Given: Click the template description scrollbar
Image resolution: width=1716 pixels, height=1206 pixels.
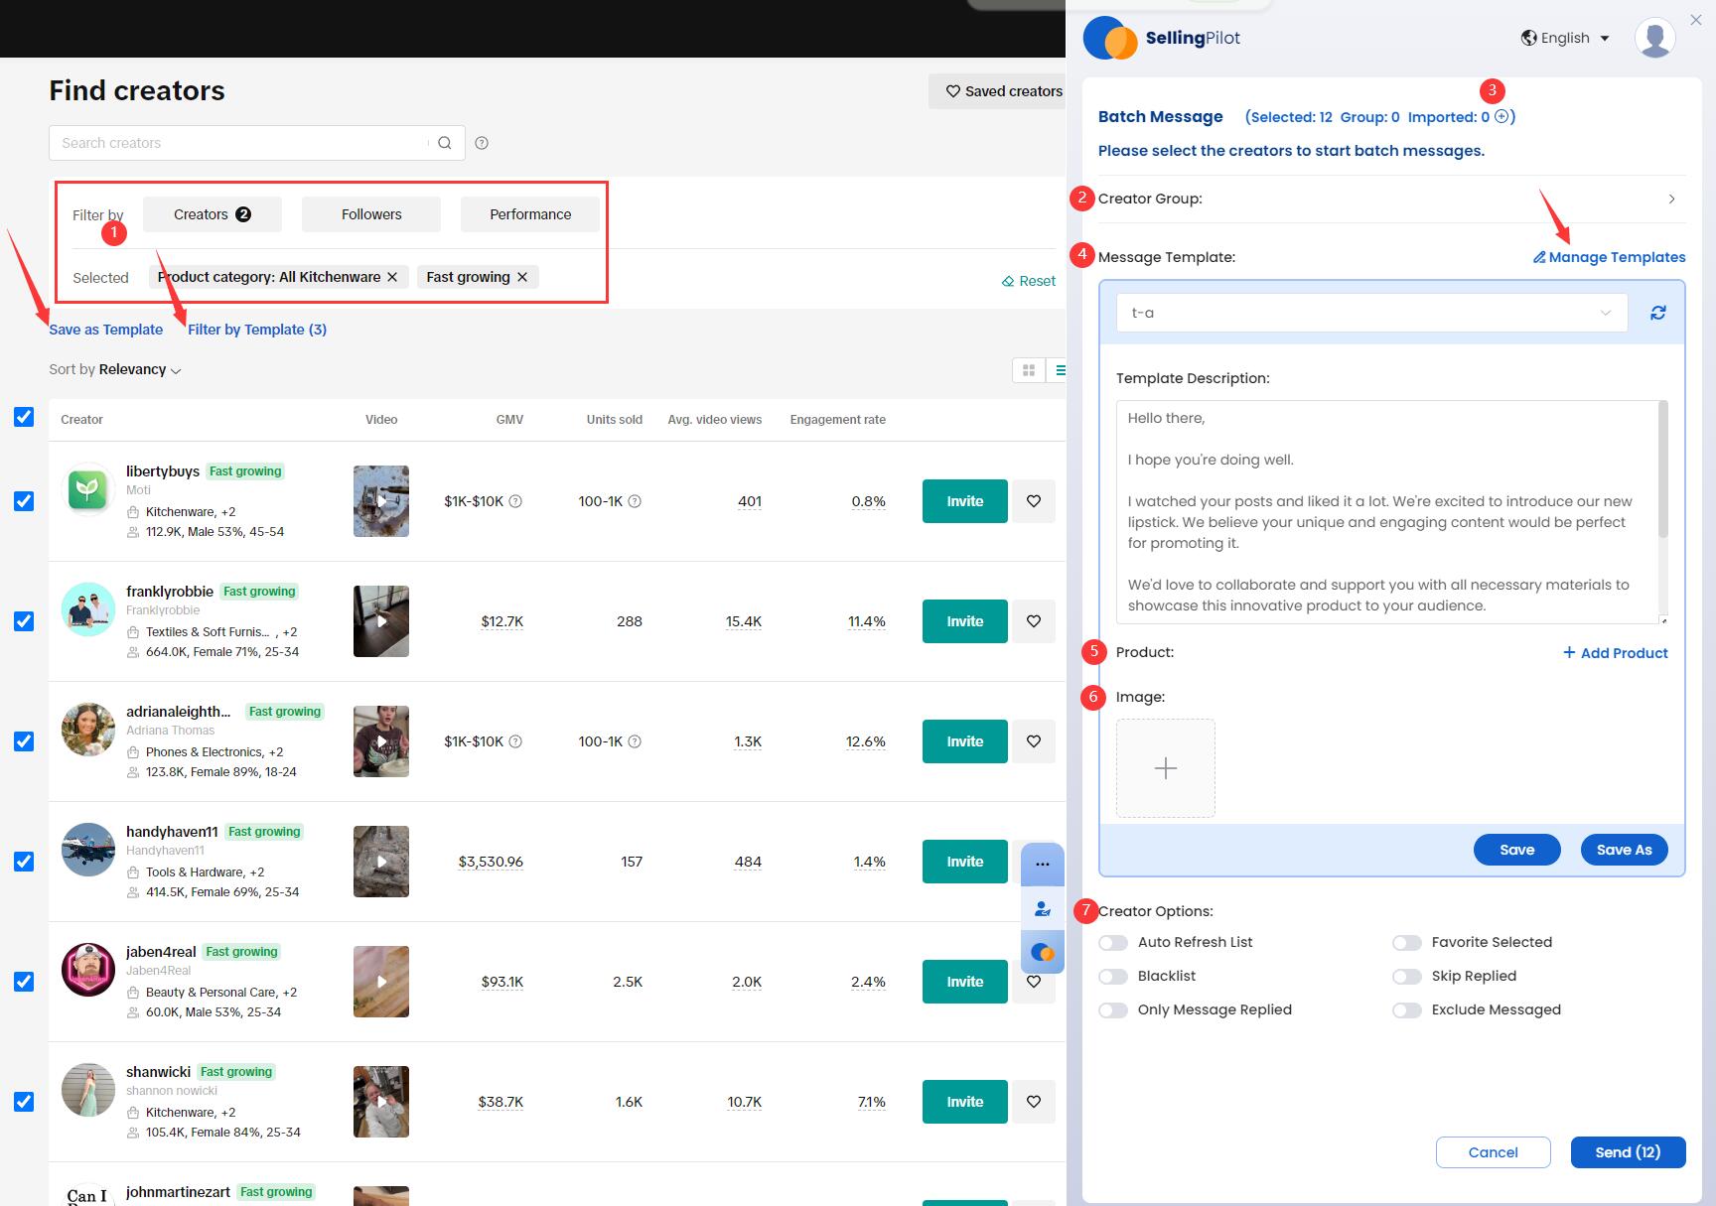Looking at the screenshot, I should tap(1662, 470).
